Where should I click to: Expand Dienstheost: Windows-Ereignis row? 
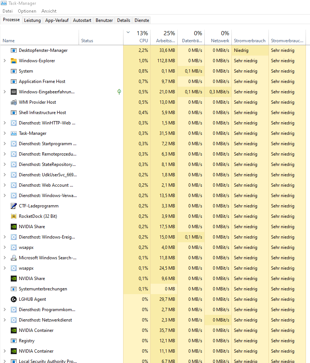[4, 237]
